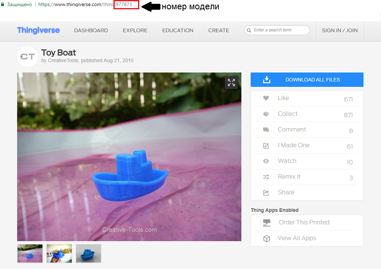This screenshot has height=269, width=381.
Task: Open Sign In / Join link
Action: coord(340,31)
